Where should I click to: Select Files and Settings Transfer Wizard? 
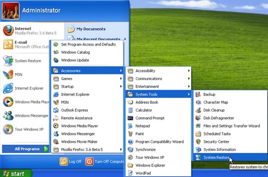pos(230,126)
